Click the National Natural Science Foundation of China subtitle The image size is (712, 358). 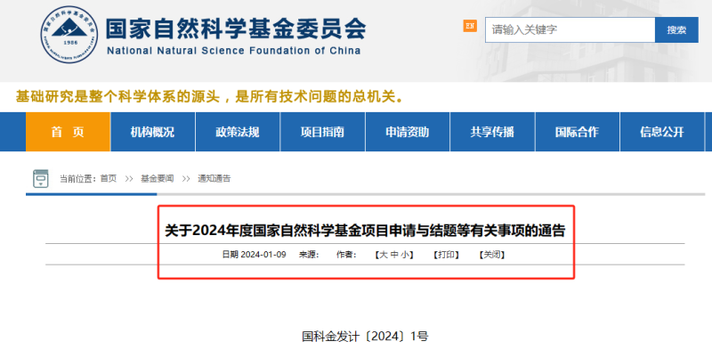234,51
